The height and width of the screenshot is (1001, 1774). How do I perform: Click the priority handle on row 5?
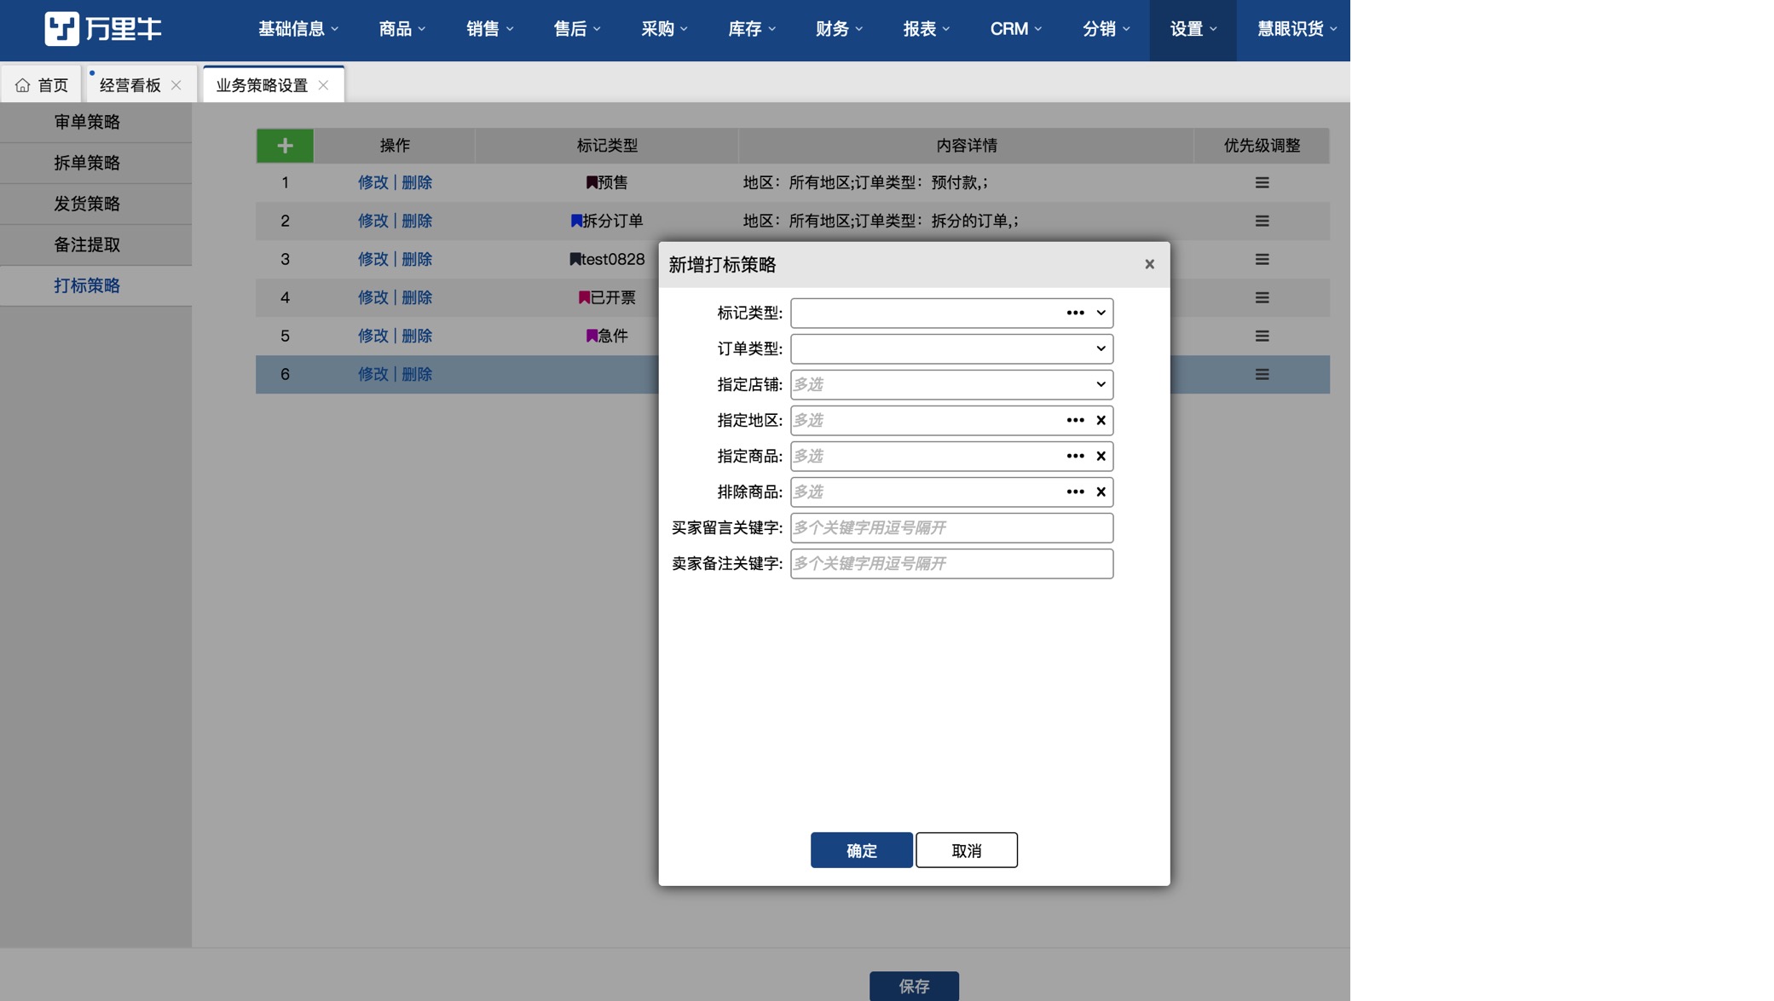pos(1262,336)
